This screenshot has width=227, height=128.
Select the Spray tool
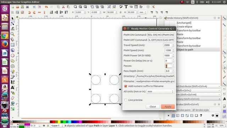[x=13, y=93]
